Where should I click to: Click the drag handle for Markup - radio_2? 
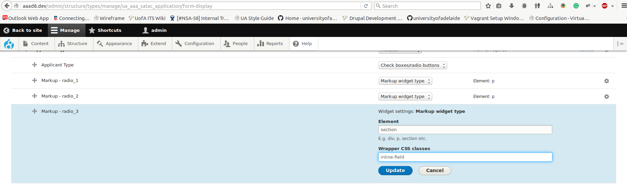(35, 96)
